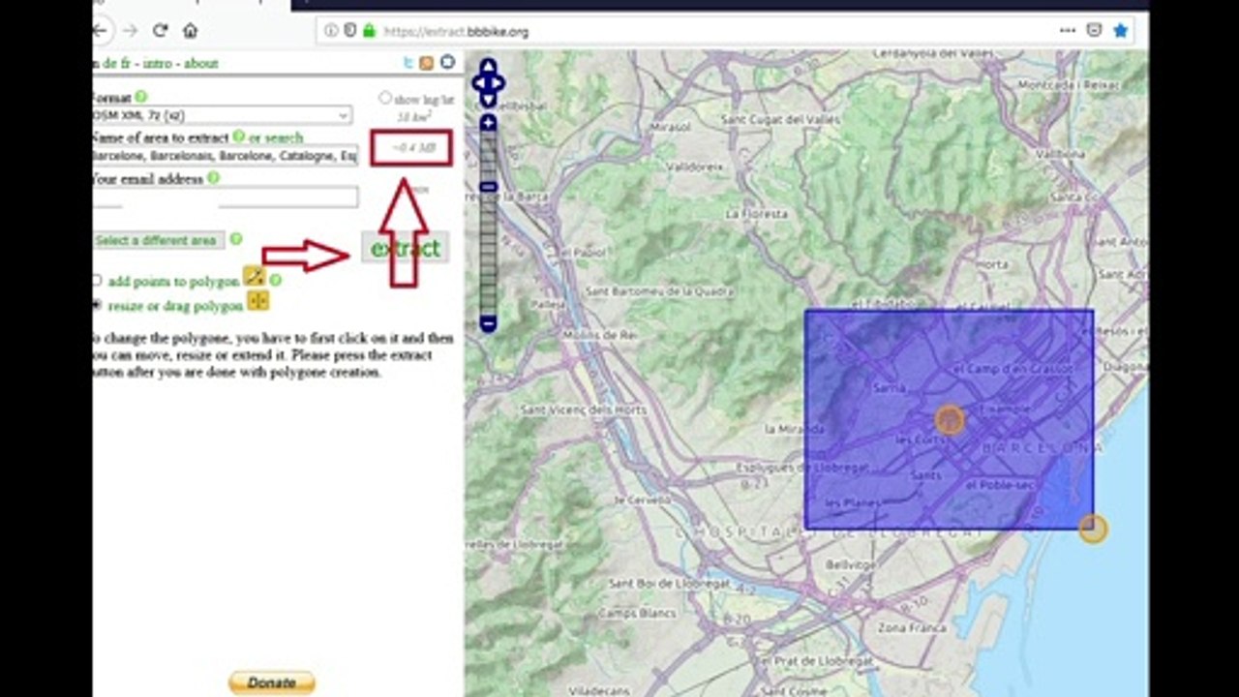Screen dimensions: 1239x697
Task: Click the extract button
Action: (406, 248)
